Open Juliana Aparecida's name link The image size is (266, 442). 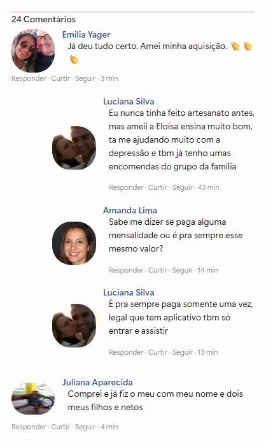tap(97, 382)
